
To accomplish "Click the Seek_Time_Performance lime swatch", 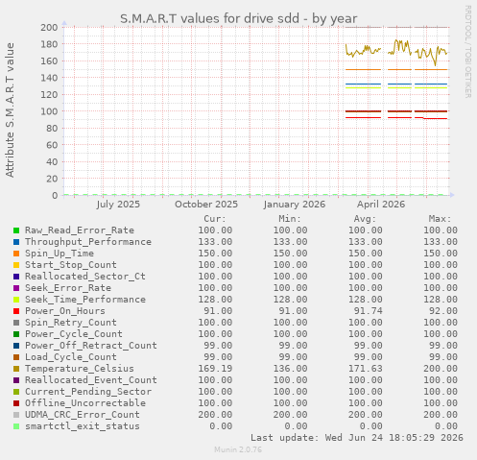I will pyautogui.click(x=16, y=300).
